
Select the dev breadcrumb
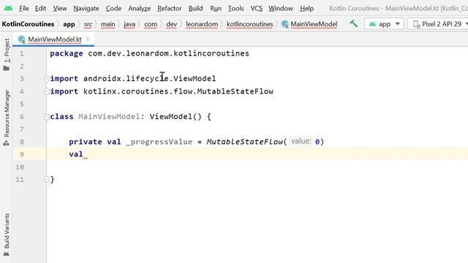(172, 24)
